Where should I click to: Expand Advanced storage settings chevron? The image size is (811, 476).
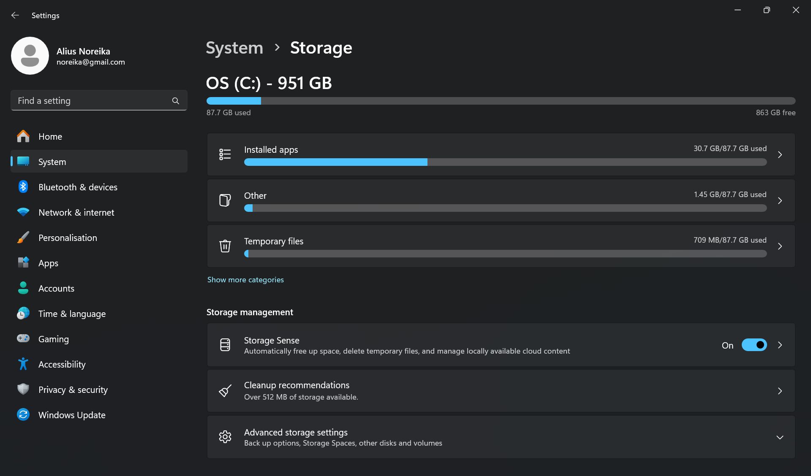(x=780, y=437)
